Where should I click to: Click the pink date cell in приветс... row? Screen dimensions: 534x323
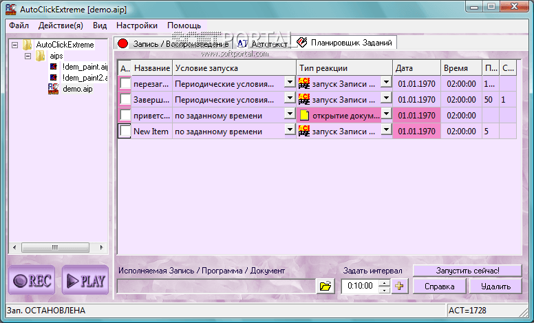pyautogui.click(x=416, y=116)
